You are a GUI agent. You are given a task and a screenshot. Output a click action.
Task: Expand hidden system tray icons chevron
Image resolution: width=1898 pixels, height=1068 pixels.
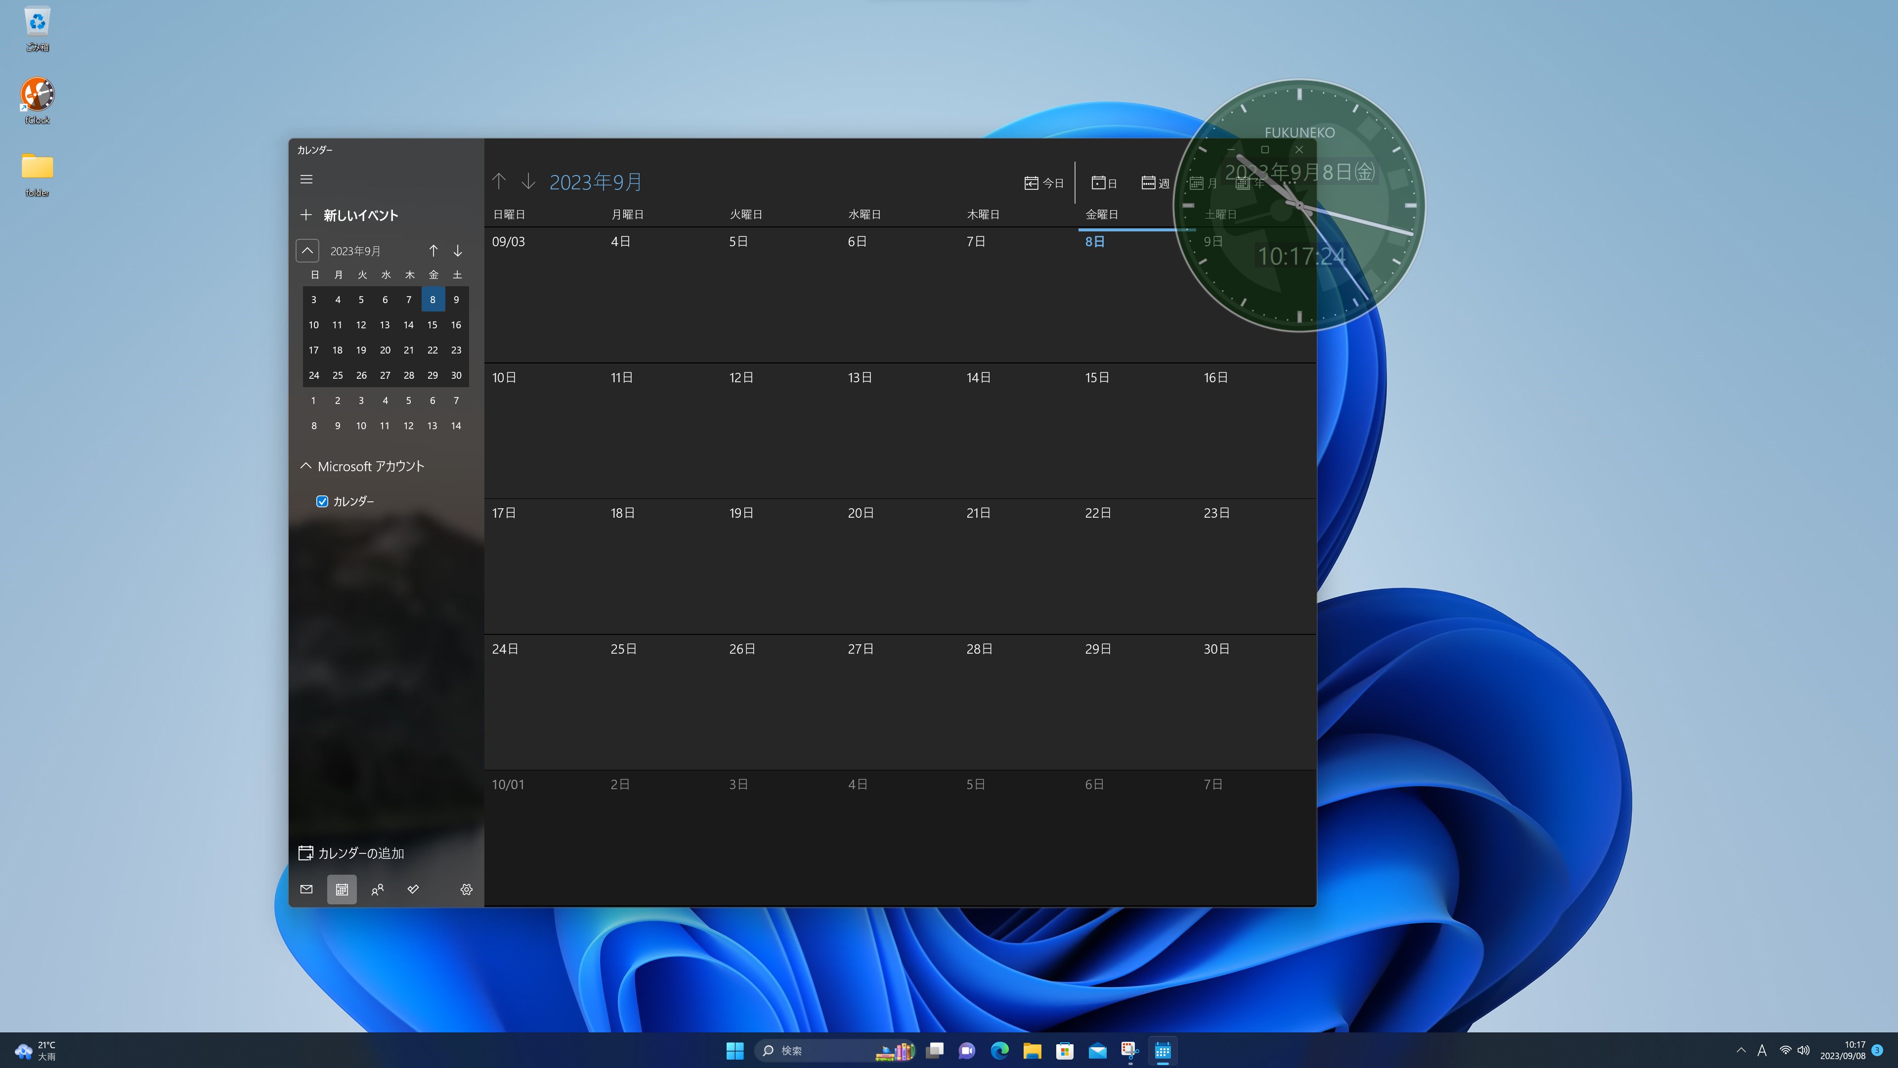[x=1740, y=1050]
